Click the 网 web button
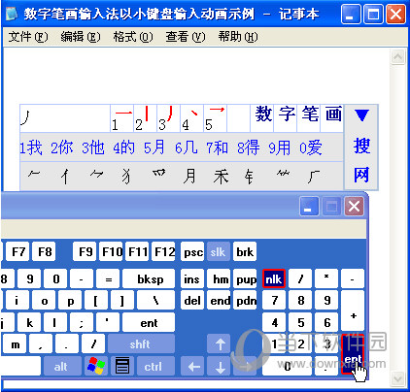Viewport: 410px width, 392px height. (361, 175)
